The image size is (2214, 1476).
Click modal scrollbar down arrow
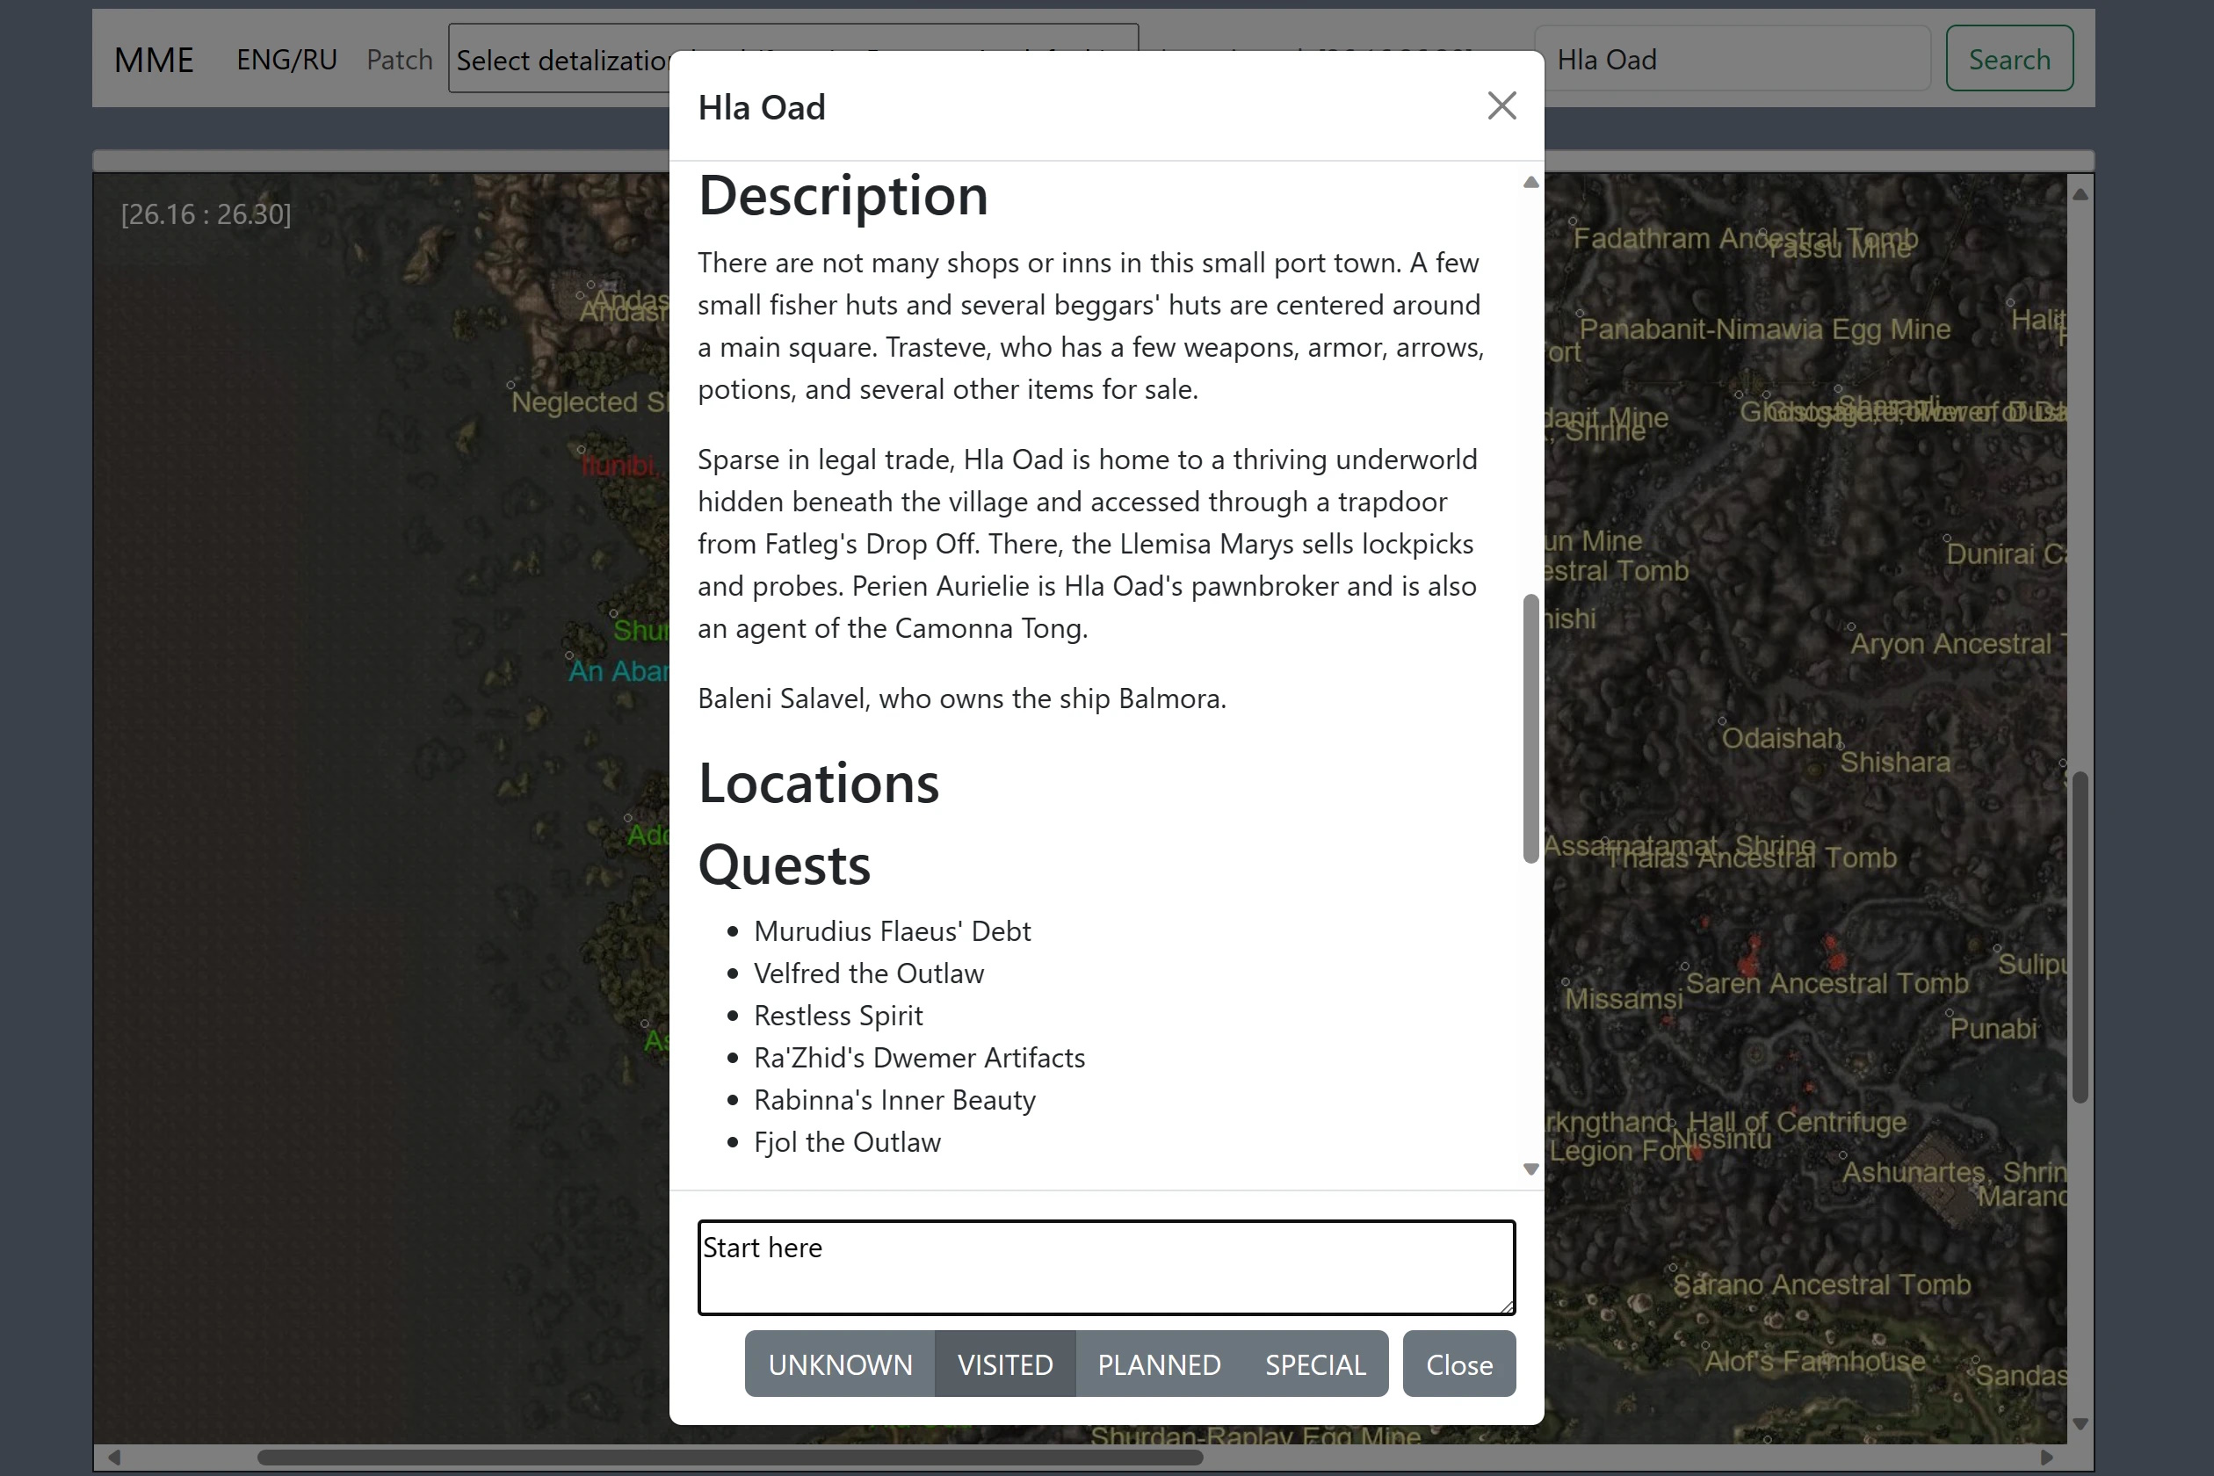point(1530,1169)
